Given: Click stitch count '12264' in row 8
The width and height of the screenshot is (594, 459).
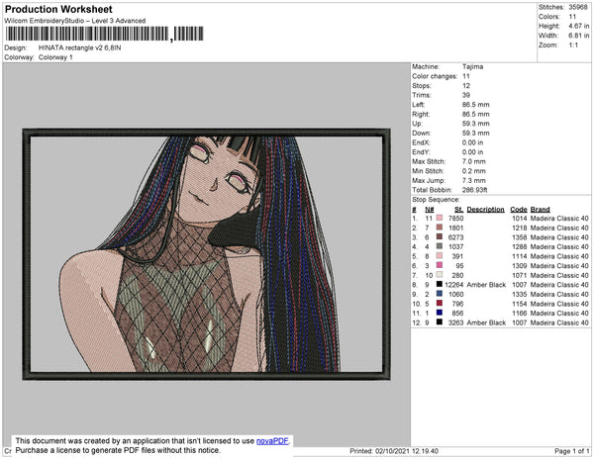Looking at the screenshot, I should tap(454, 285).
